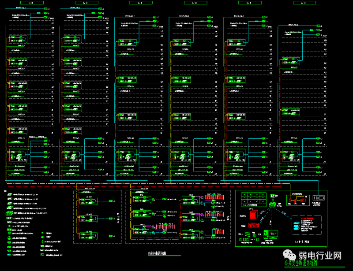Select the green video wall monitor grid

point(253,200)
